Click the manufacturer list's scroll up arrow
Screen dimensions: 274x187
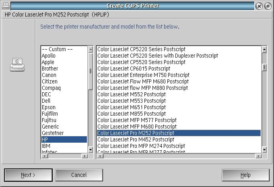[x=91, y=50]
